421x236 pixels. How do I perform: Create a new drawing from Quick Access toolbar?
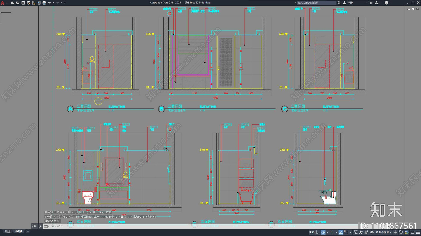pos(13,3)
